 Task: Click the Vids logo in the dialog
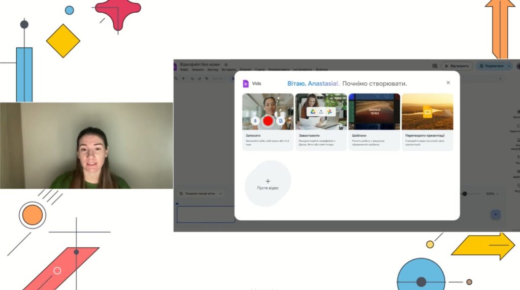[246, 83]
